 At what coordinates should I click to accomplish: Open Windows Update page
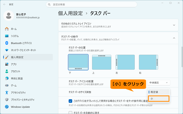coord(28,107)
